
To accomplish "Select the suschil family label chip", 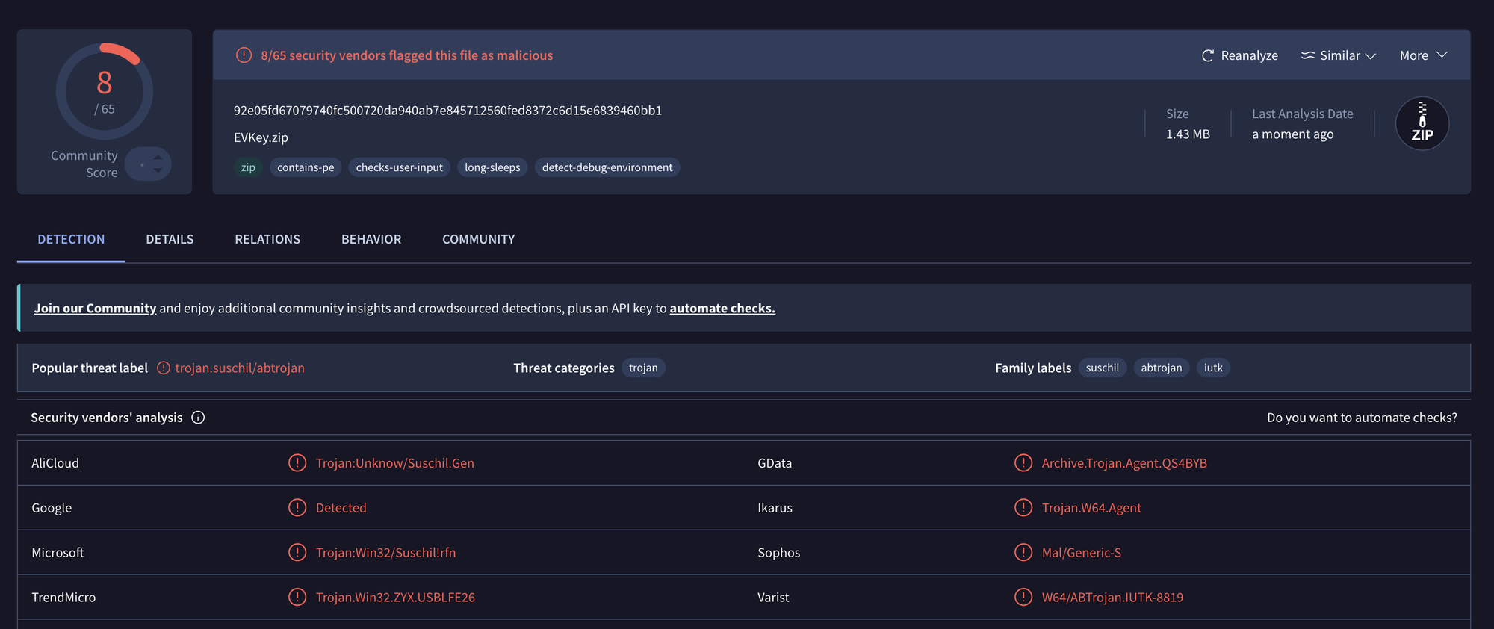I will [x=1103, y=368].
